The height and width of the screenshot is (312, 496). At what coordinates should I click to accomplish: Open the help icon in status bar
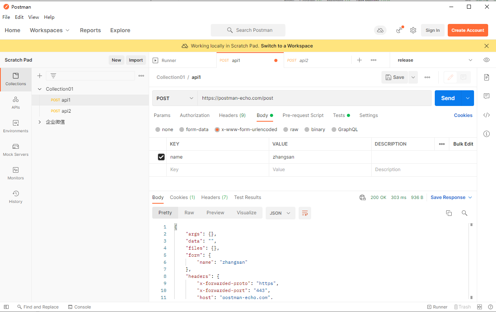tap(490, 307)
